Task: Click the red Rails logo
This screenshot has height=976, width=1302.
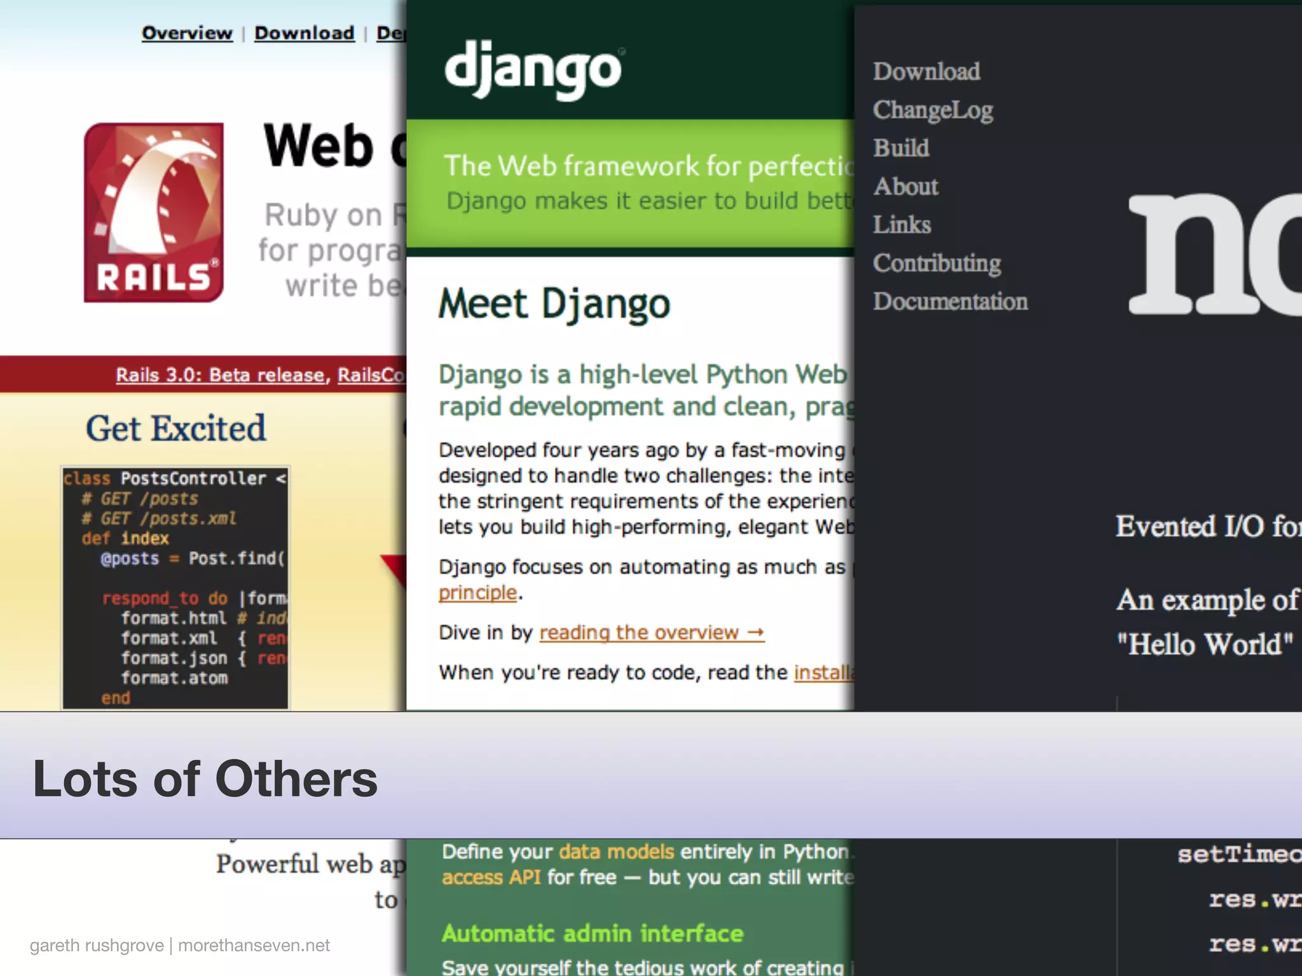Action: 153,212
